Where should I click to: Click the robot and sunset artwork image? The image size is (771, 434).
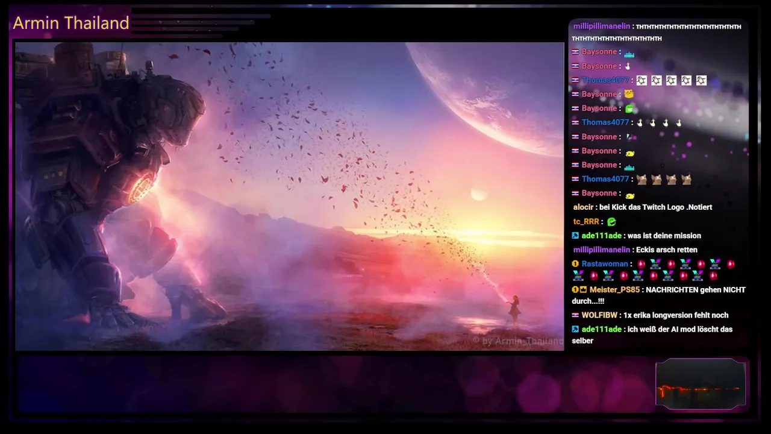coord(289,197)
